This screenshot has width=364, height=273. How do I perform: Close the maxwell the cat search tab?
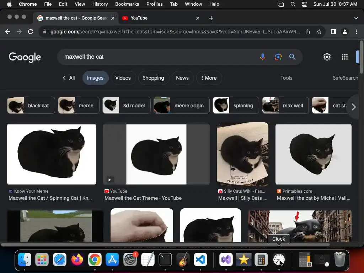[113, 18]
